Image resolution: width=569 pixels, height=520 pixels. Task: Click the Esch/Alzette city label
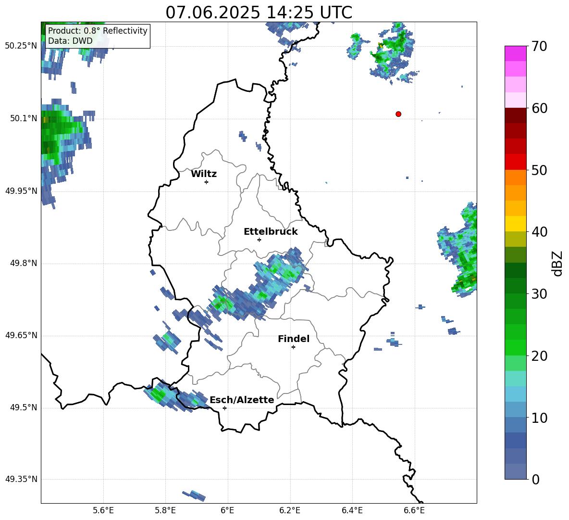click(x=242, y=400)
